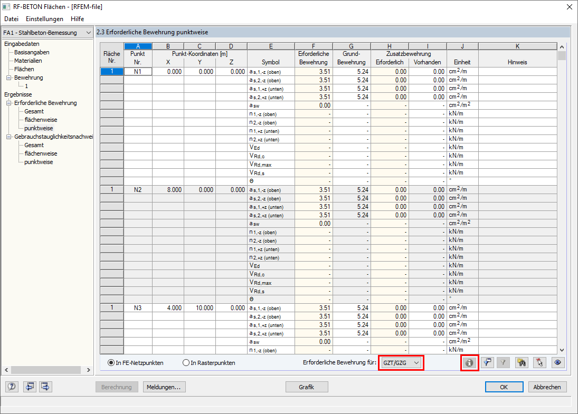Open flächenweise under Erforderliche Bewehrung
578x414 pixels.
tap(41, 120)
